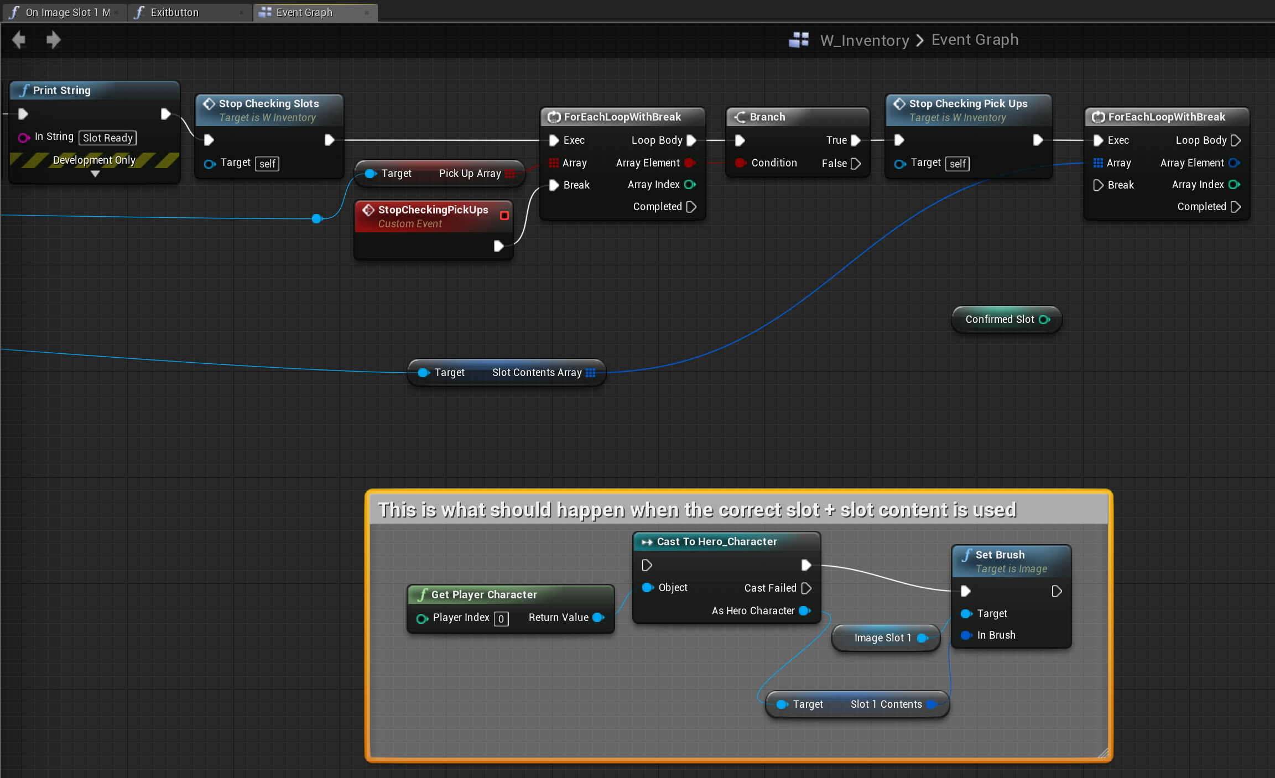The height and width of the screenshot is (778, 1275).
Task: Click the back navigation arrow
Action: pos(19,40)
